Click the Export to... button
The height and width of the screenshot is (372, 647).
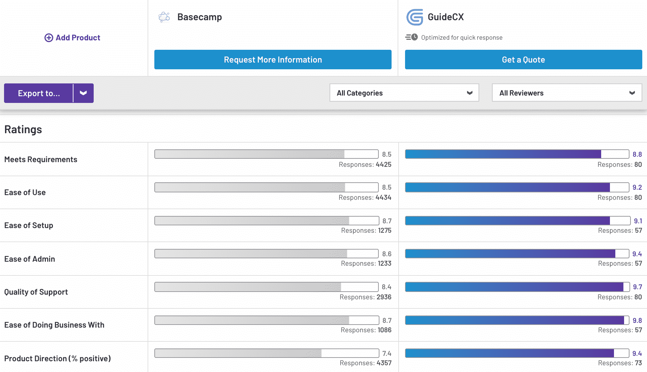tap(39, 93)
